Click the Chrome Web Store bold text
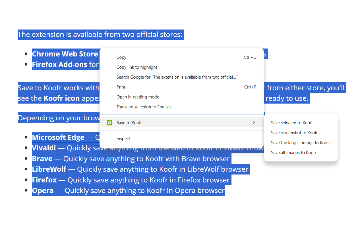The width and height of the screenshot is (364, 227). pos(65,54)
